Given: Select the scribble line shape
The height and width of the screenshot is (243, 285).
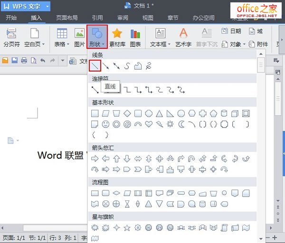Looking at the screenshot, I should pos(149,66).
